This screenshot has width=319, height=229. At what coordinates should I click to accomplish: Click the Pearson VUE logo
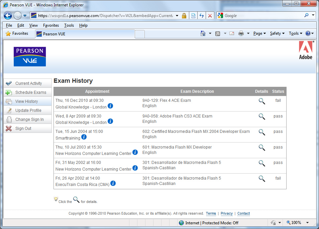[30, 56]
